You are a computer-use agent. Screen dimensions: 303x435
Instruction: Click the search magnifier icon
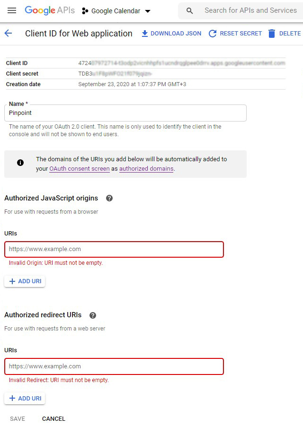[190, 10]
